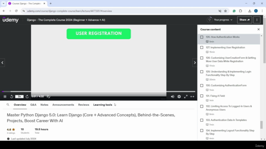
Task: Expand Your progress dropdown
Action: [x=223, y=20]
